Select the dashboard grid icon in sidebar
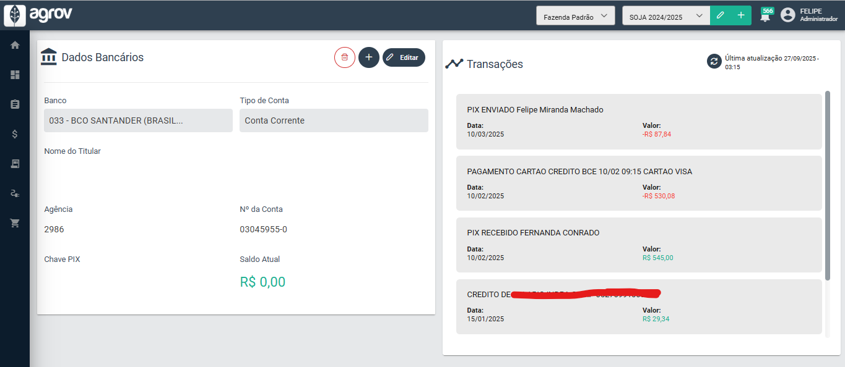Screen dimensions: 845x367 click(x=14, y=74)
